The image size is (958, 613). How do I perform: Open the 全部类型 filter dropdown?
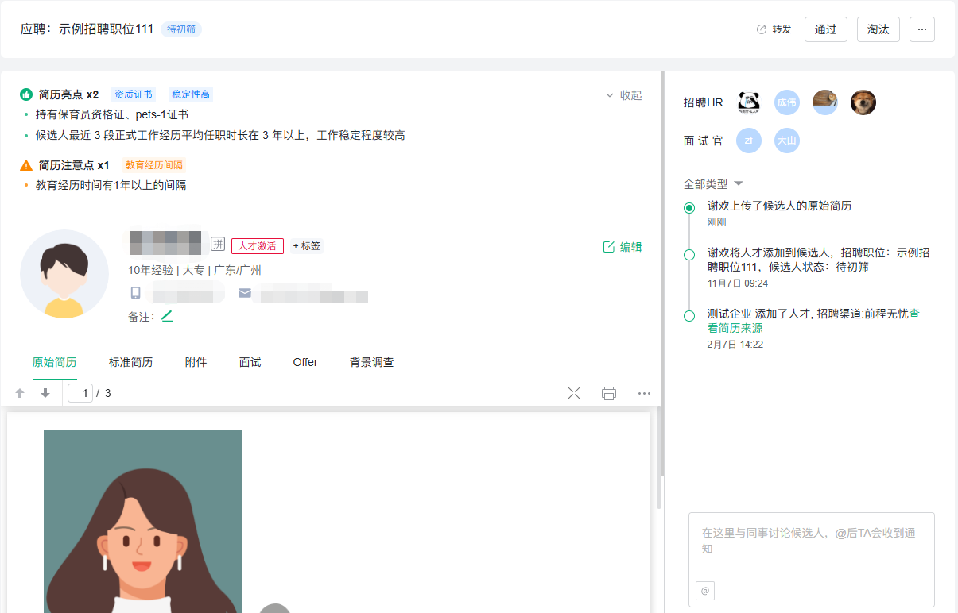click(713, 183)
